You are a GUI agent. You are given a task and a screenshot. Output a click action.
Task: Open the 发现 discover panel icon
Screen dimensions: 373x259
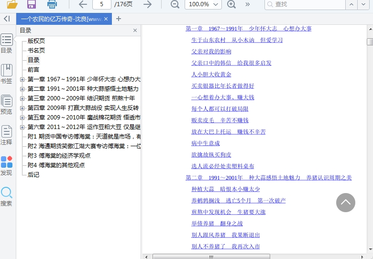(6, 166)
